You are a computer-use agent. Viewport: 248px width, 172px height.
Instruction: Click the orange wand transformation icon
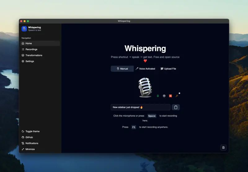point(177,96)
